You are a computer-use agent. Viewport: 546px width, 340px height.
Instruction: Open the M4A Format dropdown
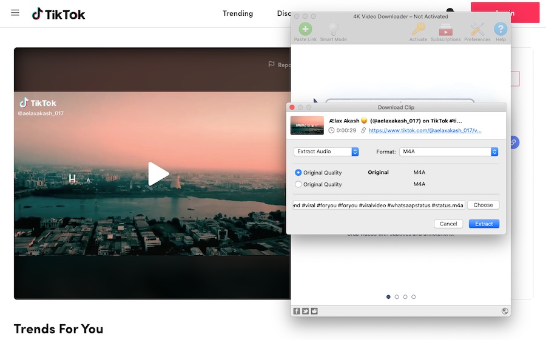pyautogui.click(x=448, y=152)
